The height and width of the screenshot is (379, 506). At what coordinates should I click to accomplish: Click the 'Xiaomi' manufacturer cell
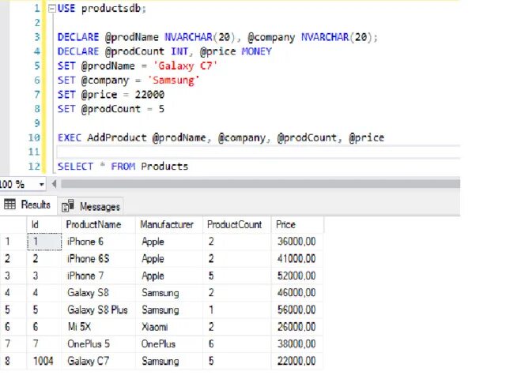(x=169, y=327)
